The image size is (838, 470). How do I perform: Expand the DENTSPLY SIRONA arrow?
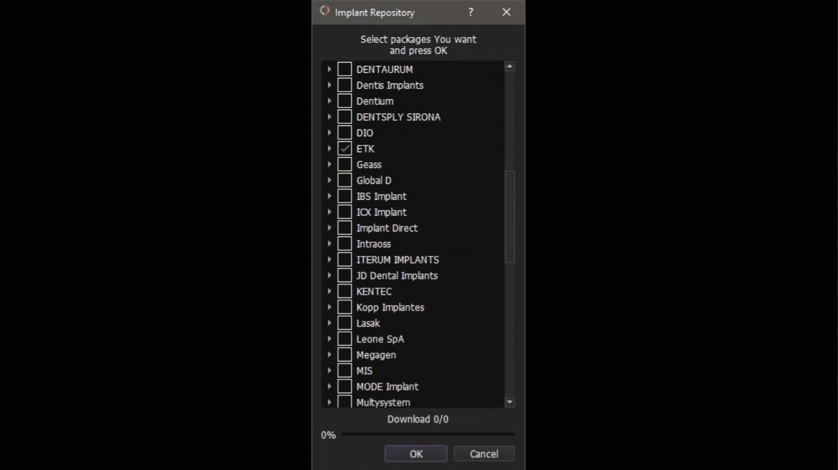(x=329, y=117)
